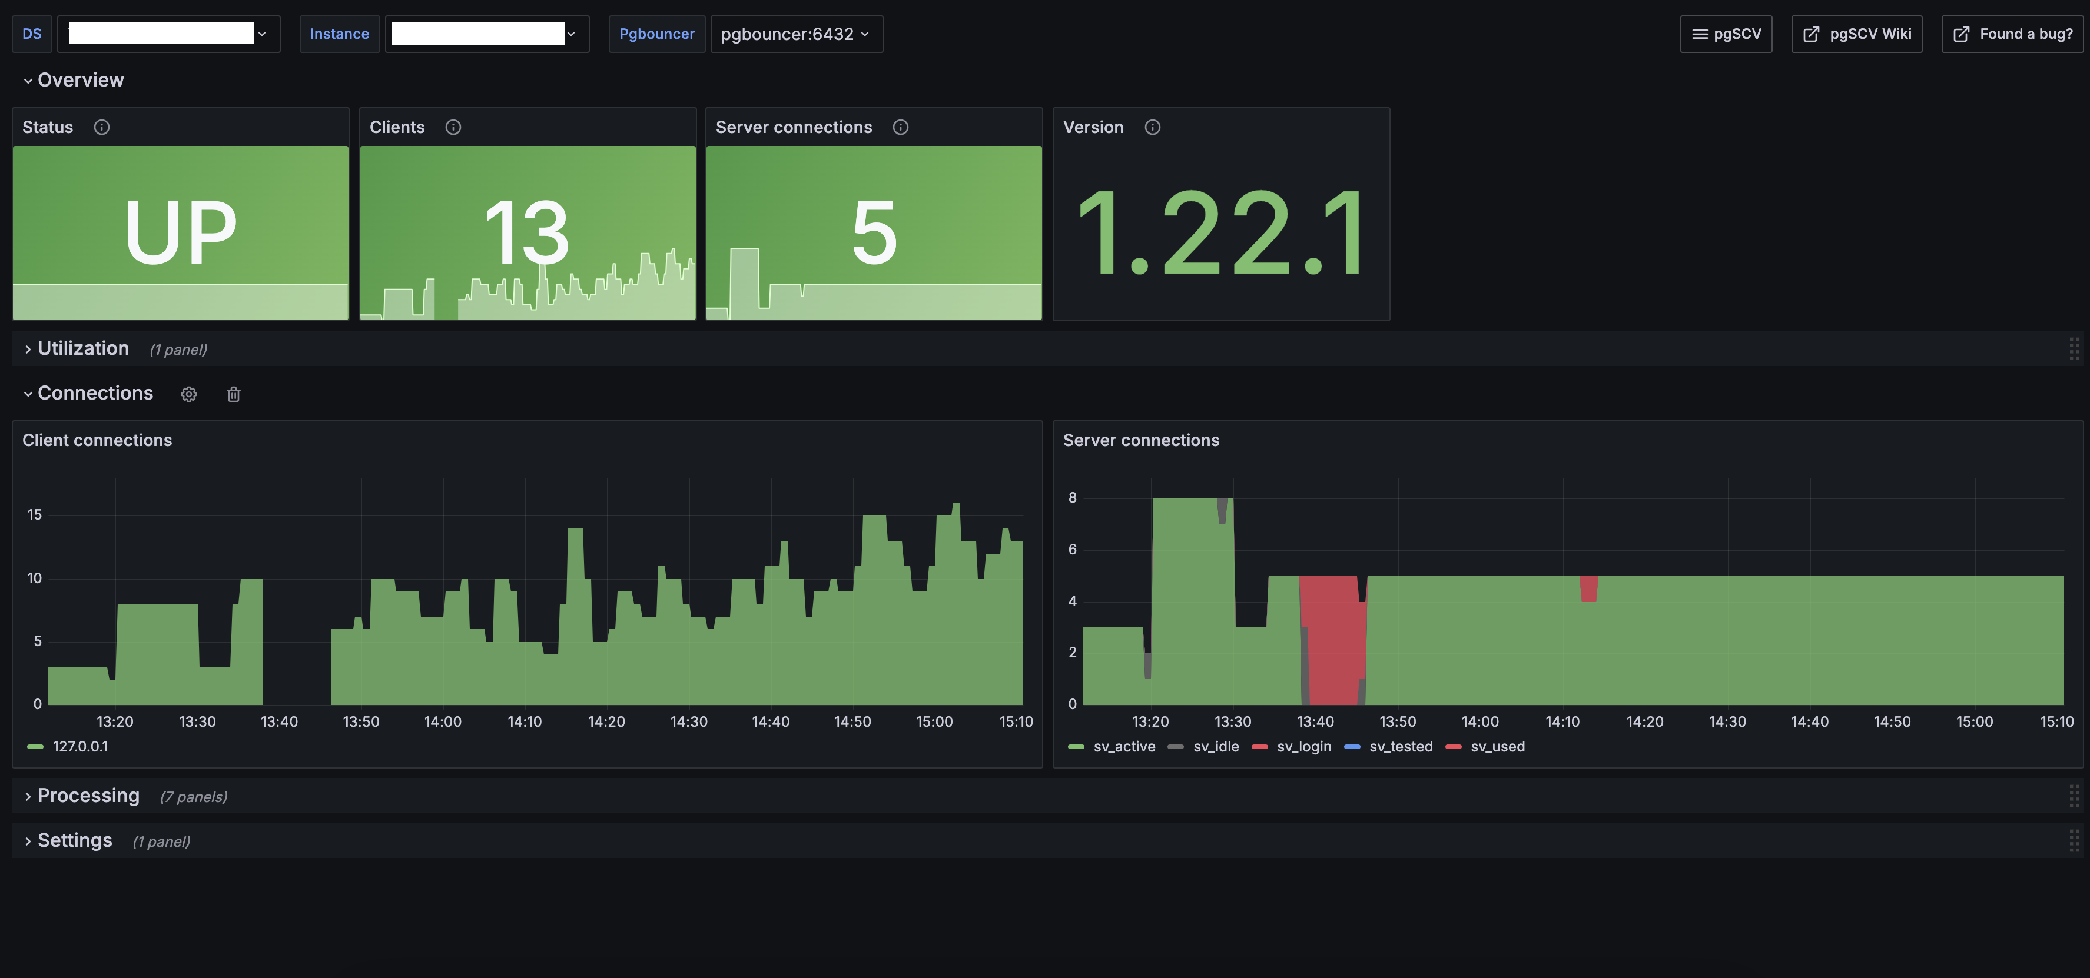Screen dimensions: 2090x978
Task: Toggle 127.0.0.1 series in legend
Action: tap(79, 746)
